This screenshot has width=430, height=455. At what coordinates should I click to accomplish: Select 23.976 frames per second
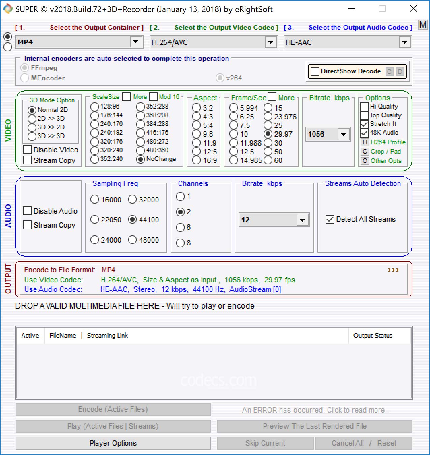[268, 117]
